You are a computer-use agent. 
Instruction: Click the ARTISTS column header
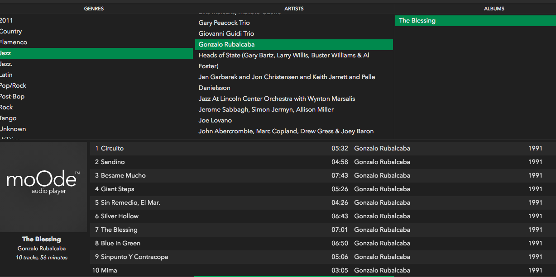click(294, 9)
